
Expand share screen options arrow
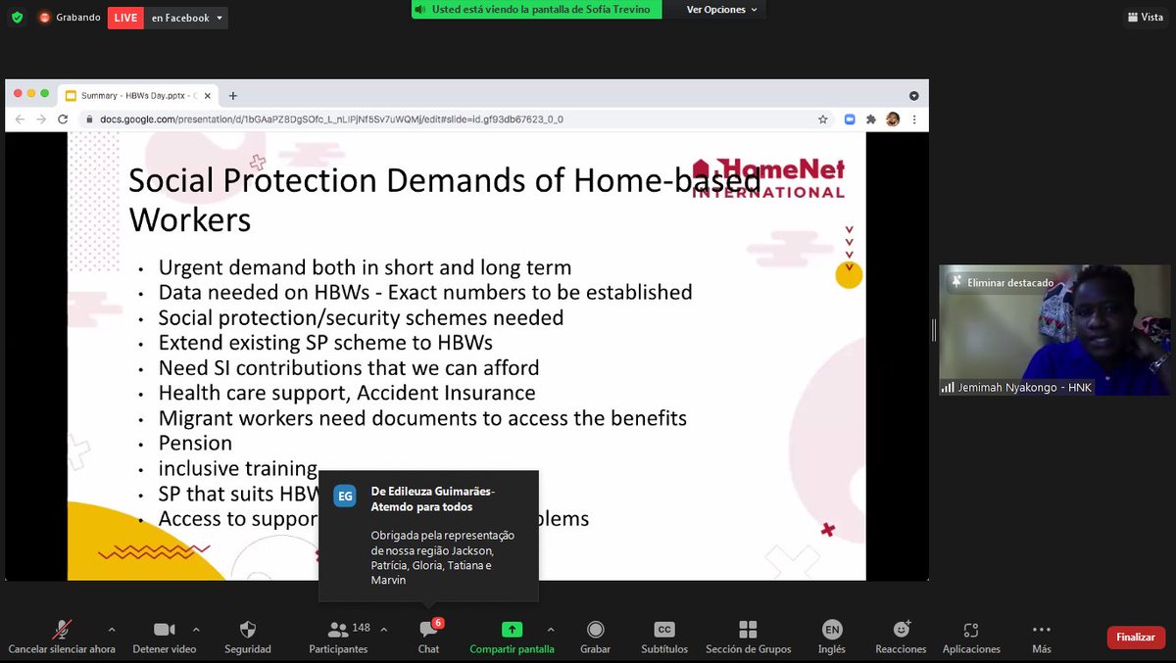pyautogui.click(x=550, y=630)
